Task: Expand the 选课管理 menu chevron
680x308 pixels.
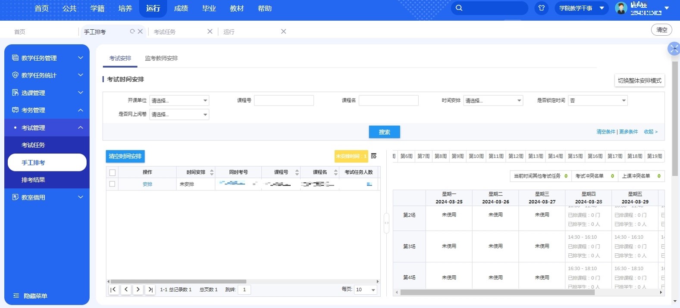Action: (81, 93)
